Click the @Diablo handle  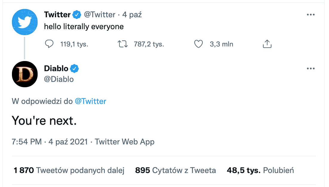[x=59, y=79]
